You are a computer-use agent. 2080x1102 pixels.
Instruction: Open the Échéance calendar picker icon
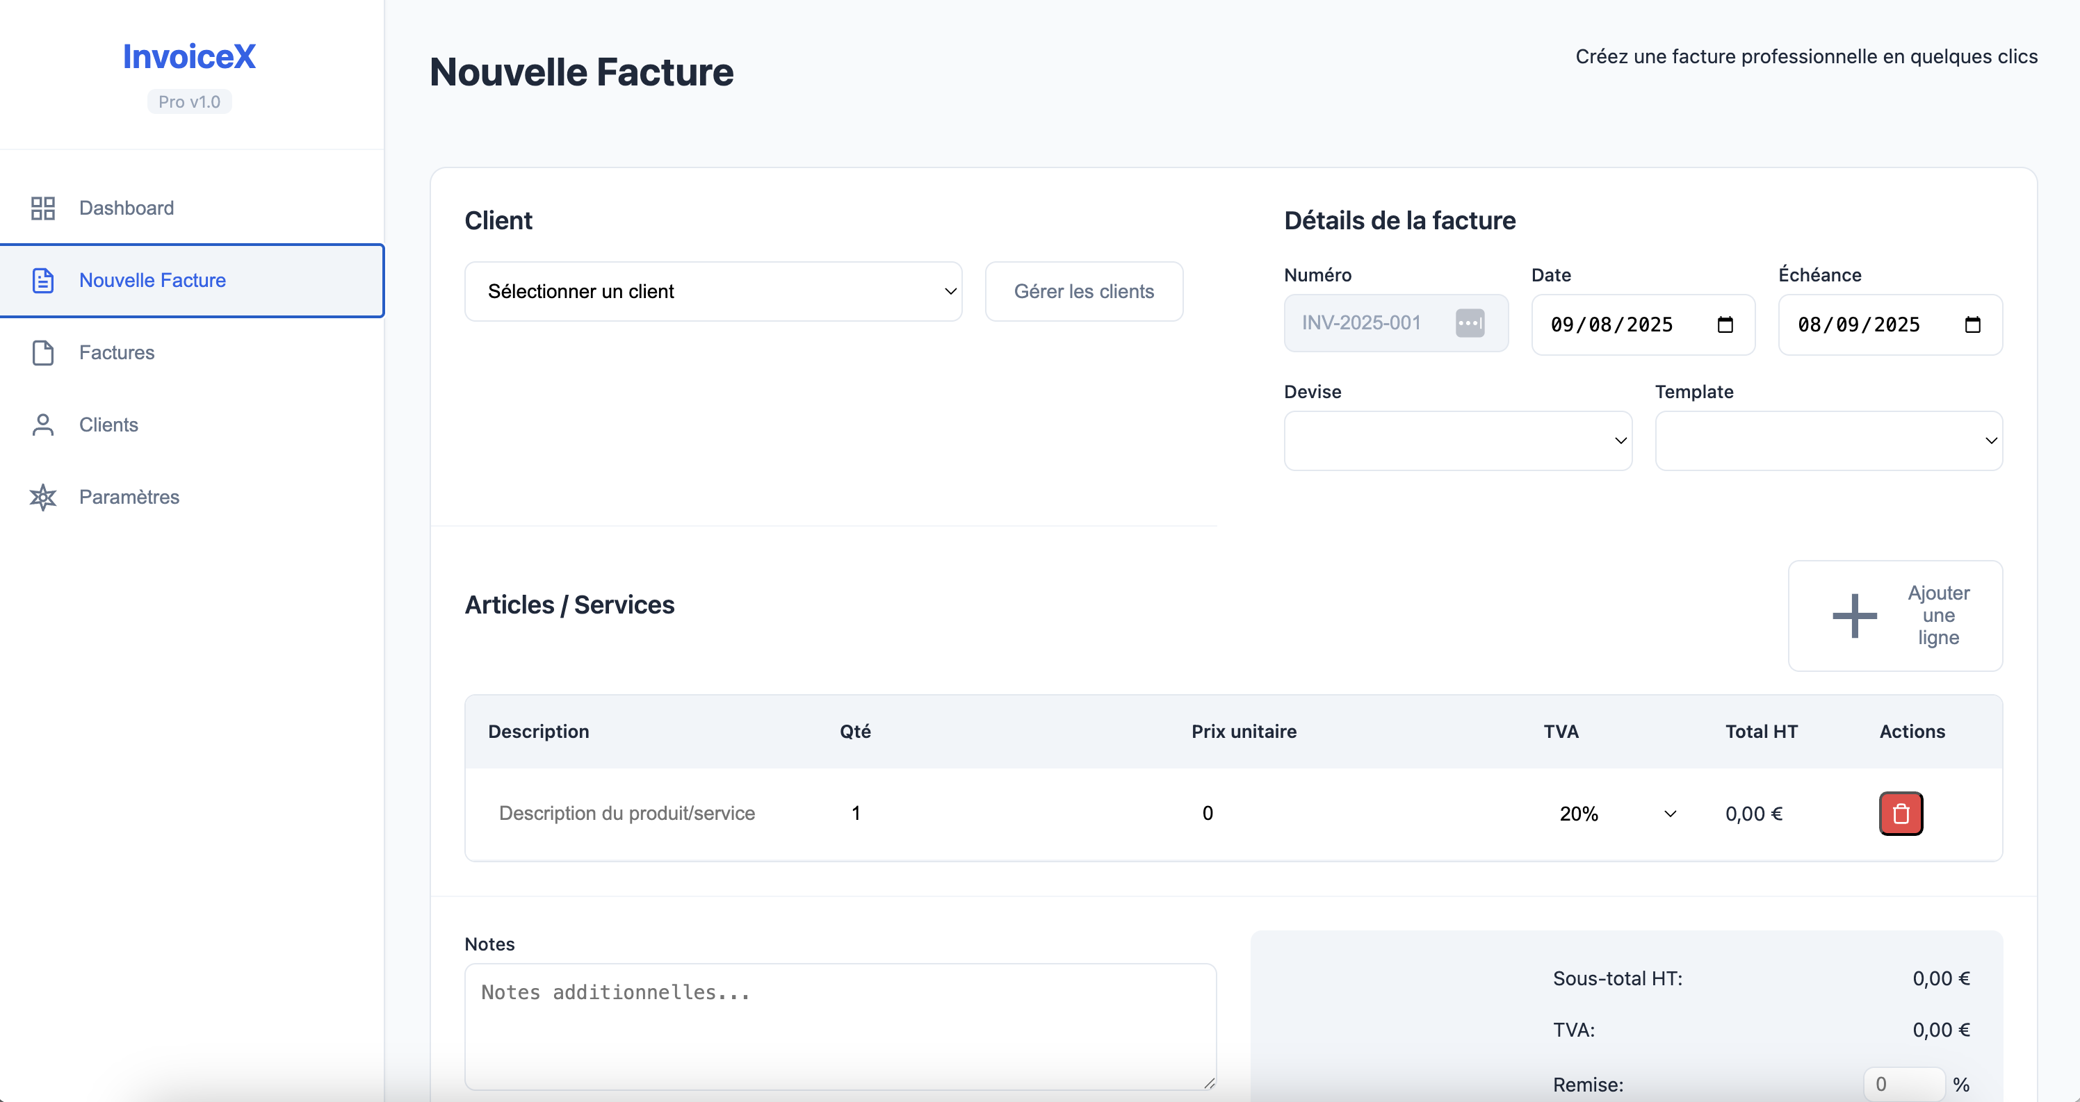(x=1973, y=324)
